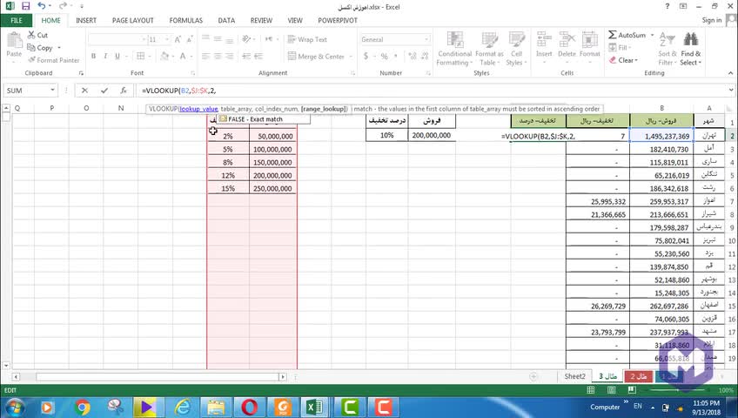Screen dimensions: 738x418
Task: Toggle Italic formatting
Action: (x=105, y=56)
